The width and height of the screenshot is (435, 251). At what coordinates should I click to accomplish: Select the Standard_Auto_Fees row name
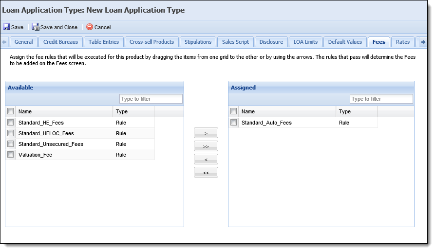click(x=266, y=123)
